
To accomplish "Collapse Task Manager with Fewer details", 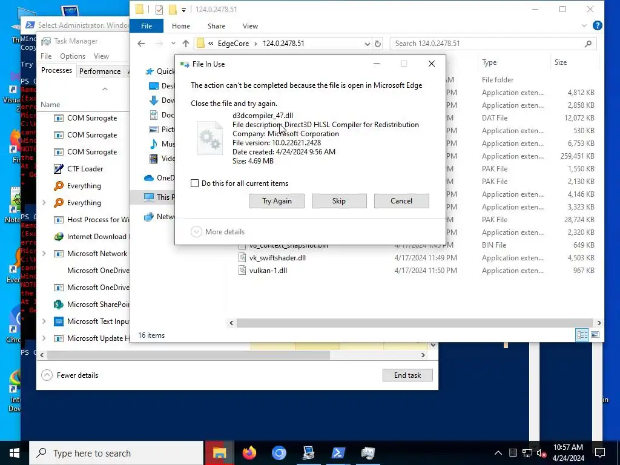I will coord(70,375).
